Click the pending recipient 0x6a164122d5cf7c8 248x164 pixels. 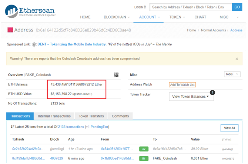pyautogui.click(x=169, y=149)
